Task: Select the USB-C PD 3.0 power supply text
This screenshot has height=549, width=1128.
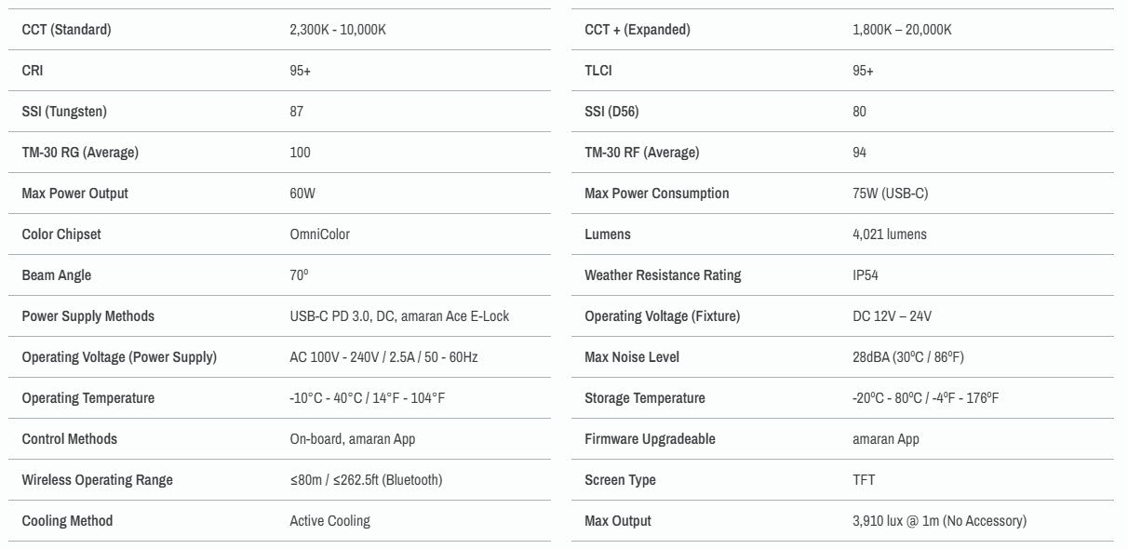Action: [329, 316]
